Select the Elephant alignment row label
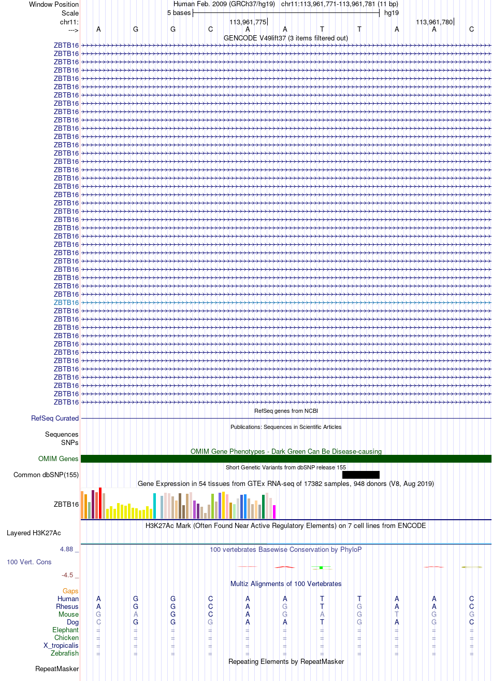Screen dimensions: 492x681 coord(65,630)
